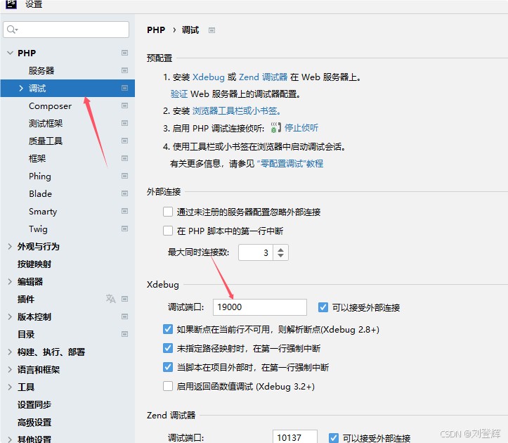Image resolution: width=508 pixels, height=443 pixels.
Task: Open the Xdebug install link
Action: (x=208, y=77)
